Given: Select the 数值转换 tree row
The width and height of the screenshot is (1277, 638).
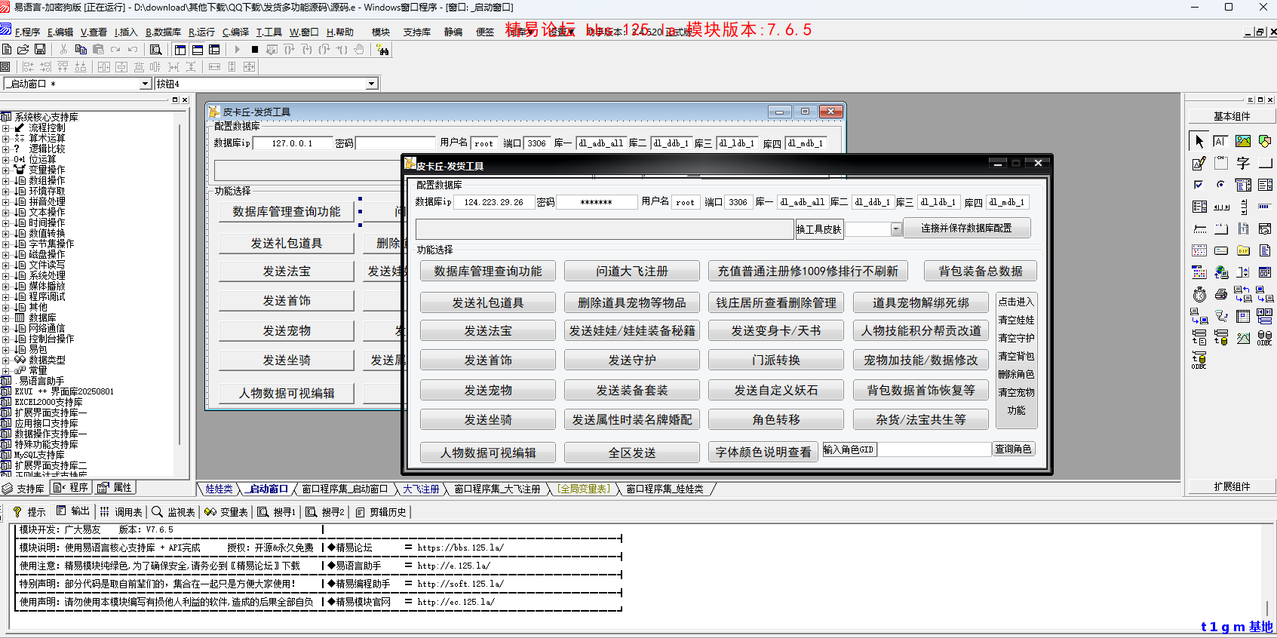Looking at the screenshot, I should [47, 233].
